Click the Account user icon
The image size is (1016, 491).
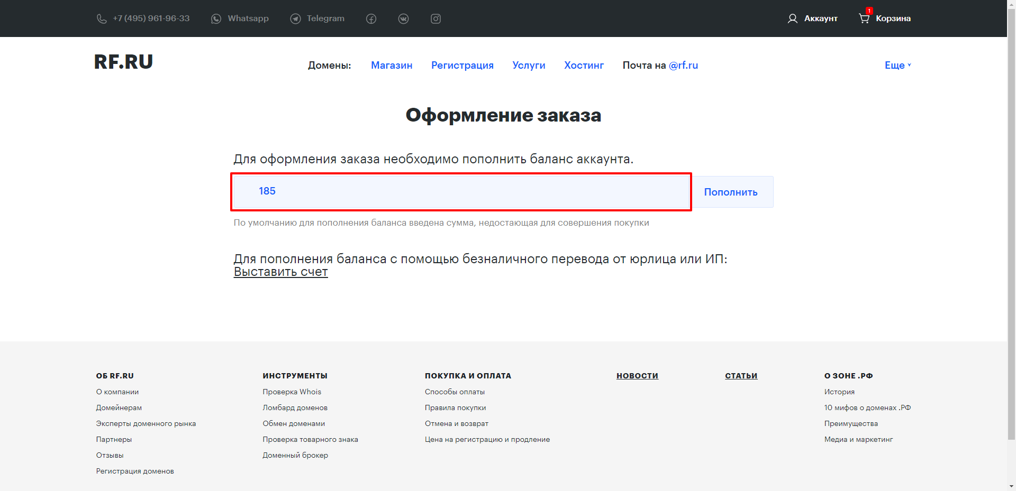pos(792,19)
